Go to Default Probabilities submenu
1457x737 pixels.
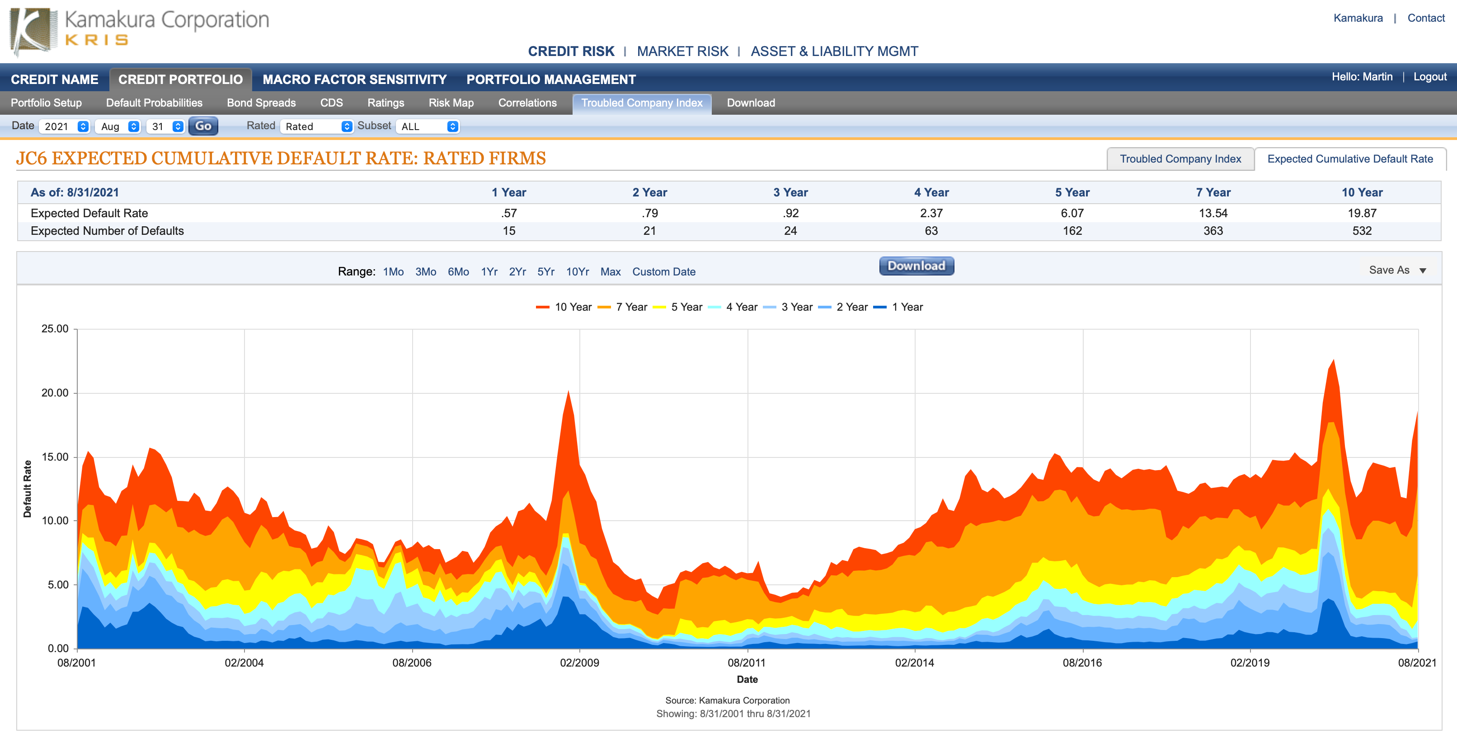tap(154, 103)
